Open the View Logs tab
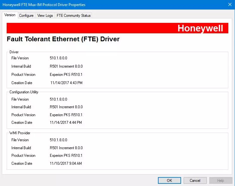 pos(45,16)
